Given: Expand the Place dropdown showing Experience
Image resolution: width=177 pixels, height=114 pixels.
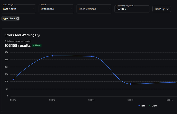Looking at the screenshot, I should 56,9.
